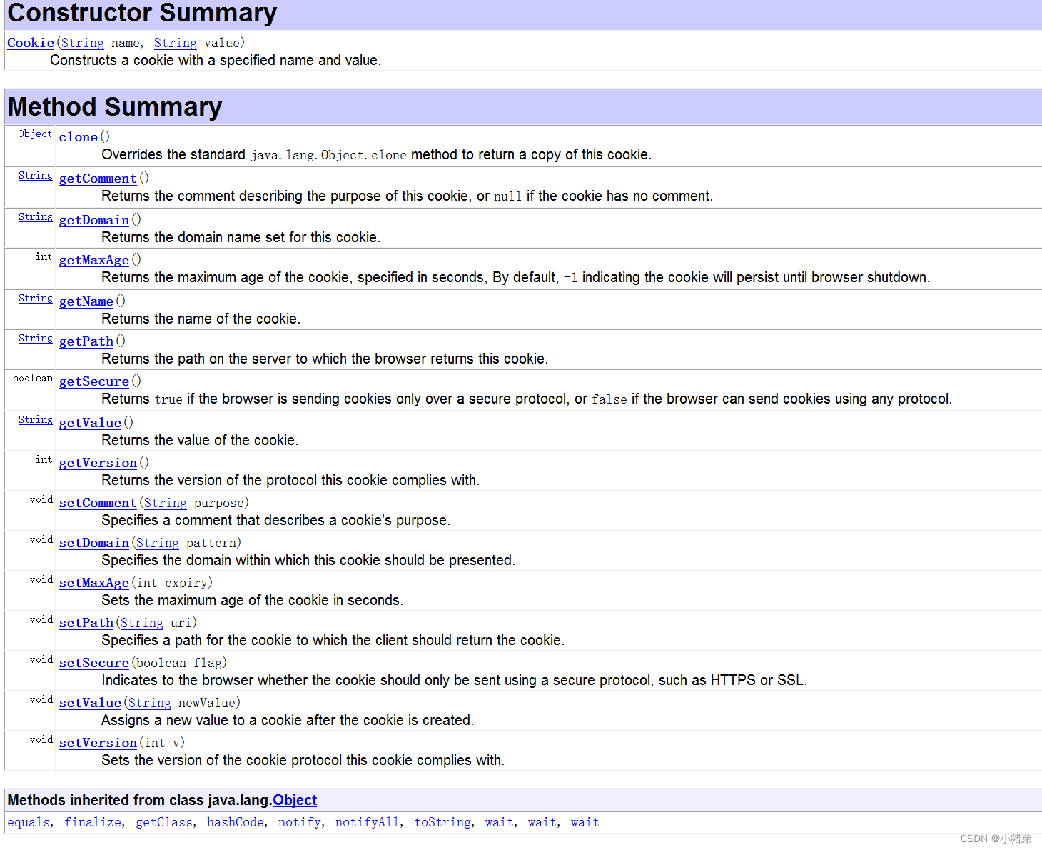The width and height of the screenshot is (1042, 850).
Task: Click String return type of getDomain
Action: point(36,217)
